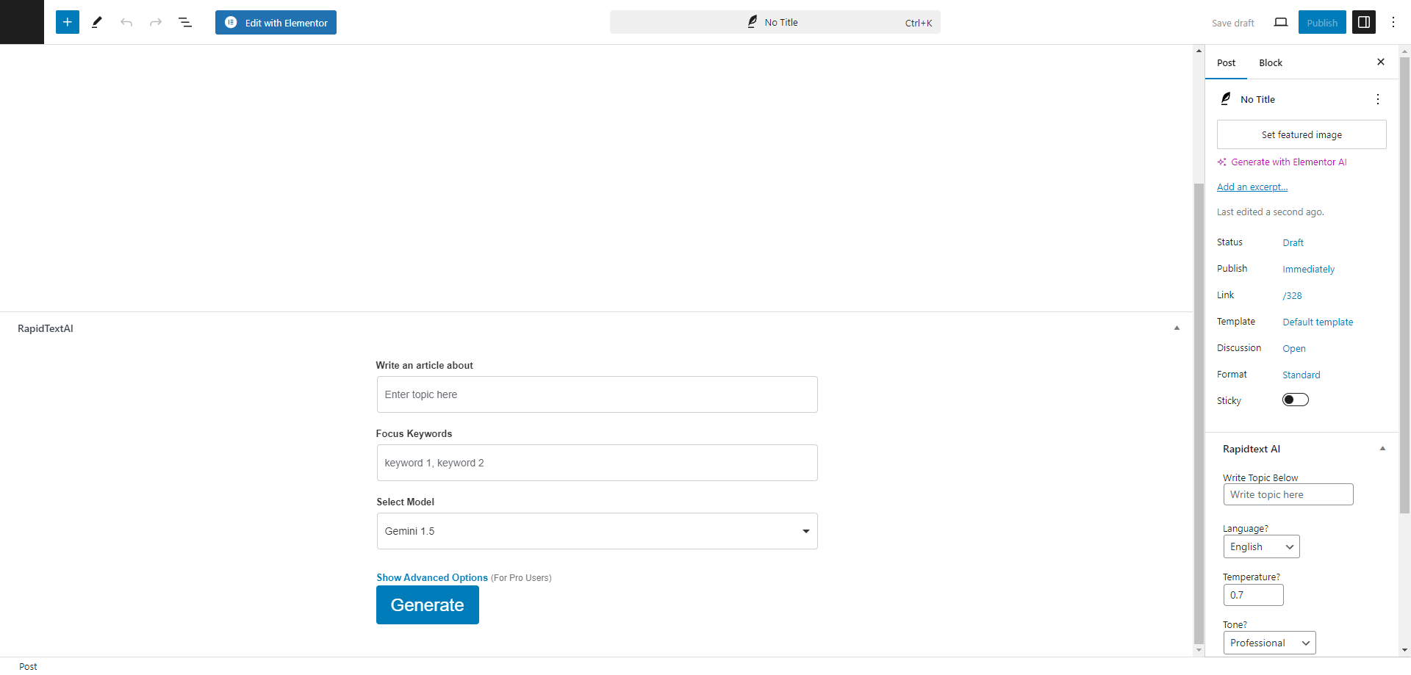The height and width of the screenshot is (675, 1411).
Task: Click Edit with Elementor button
Action: [x=276, y=22]
